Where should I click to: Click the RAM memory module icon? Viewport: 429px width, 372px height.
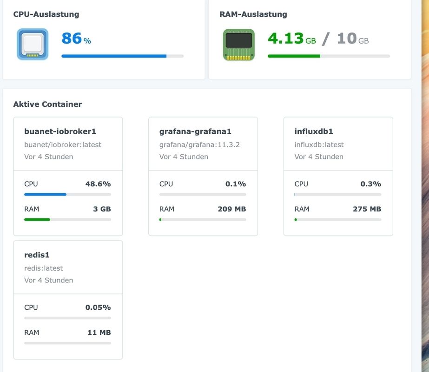[239, 45]
